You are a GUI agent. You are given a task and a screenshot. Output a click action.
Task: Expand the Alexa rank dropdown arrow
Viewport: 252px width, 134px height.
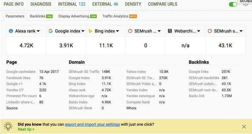38,31
